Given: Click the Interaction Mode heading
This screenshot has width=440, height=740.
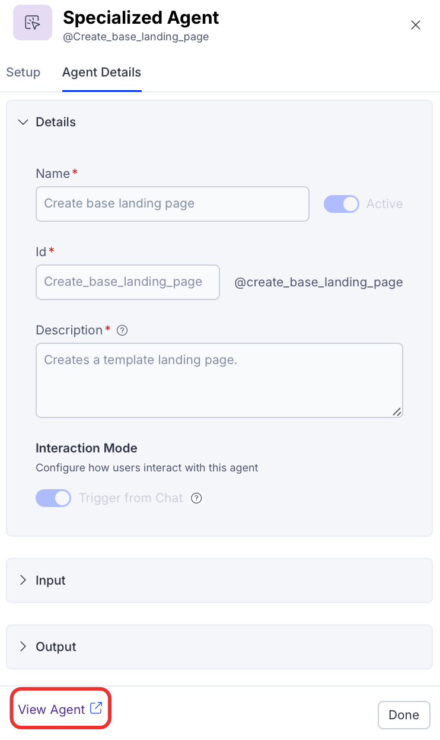Looking at the screenshot, I should point(87,448).
